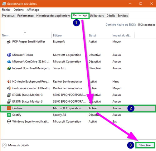Viewport: 156px width, 151px height.
Task: Switch to the Performance tab
Action: click(x=25, y=16)
